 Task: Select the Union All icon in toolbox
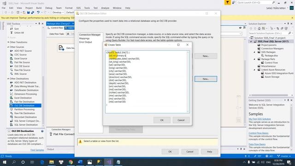[12, 33]
